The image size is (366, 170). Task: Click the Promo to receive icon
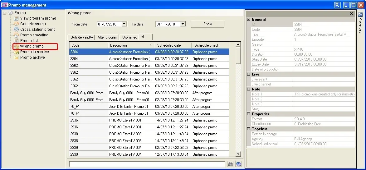[x=16, y=52]
